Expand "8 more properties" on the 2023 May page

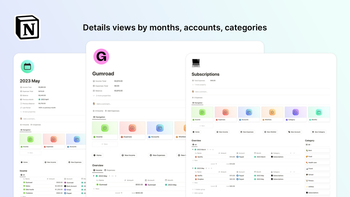[x=28, y=112]
